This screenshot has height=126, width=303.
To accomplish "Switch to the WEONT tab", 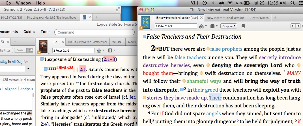I will (x=117, y=42).
